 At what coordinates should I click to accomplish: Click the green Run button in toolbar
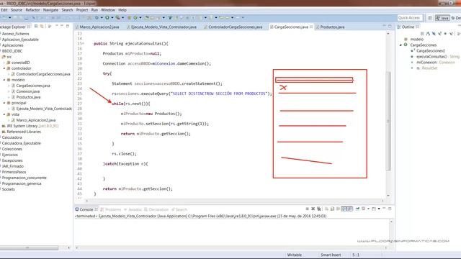click(x=107, y=17)
